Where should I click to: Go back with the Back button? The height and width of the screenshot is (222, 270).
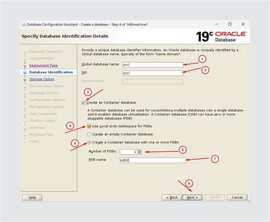click(172, 197)
